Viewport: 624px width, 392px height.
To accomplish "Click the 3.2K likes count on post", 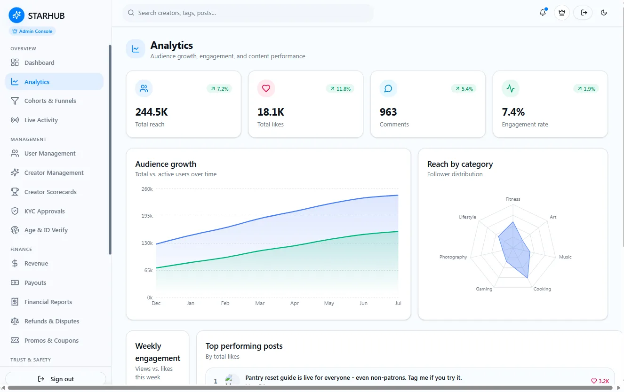I will tap(600, 381).
